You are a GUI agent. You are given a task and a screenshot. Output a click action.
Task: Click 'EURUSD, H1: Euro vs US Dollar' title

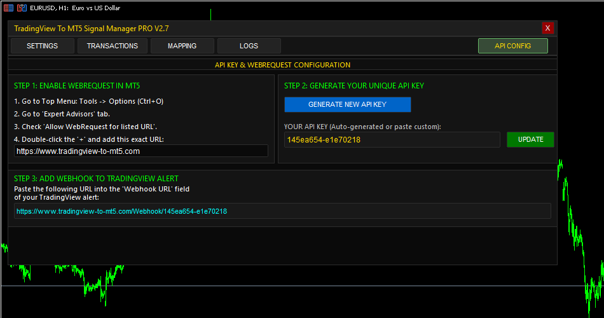click(75, 8)
